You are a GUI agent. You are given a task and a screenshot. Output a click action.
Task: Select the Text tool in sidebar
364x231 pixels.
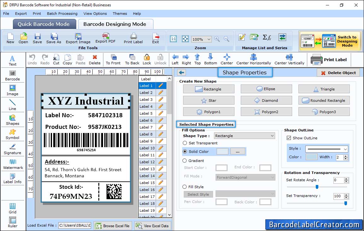click(13, 61)
